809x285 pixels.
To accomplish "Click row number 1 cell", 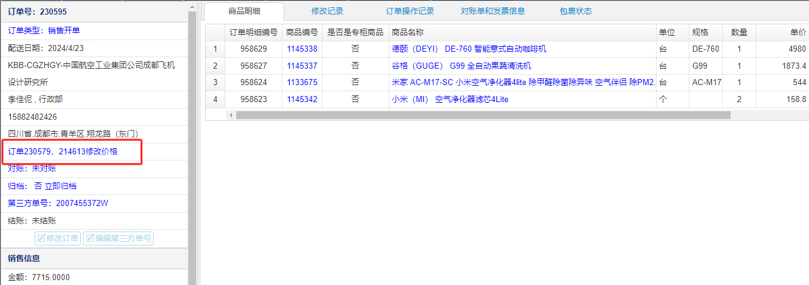I will tap(215, 49).
